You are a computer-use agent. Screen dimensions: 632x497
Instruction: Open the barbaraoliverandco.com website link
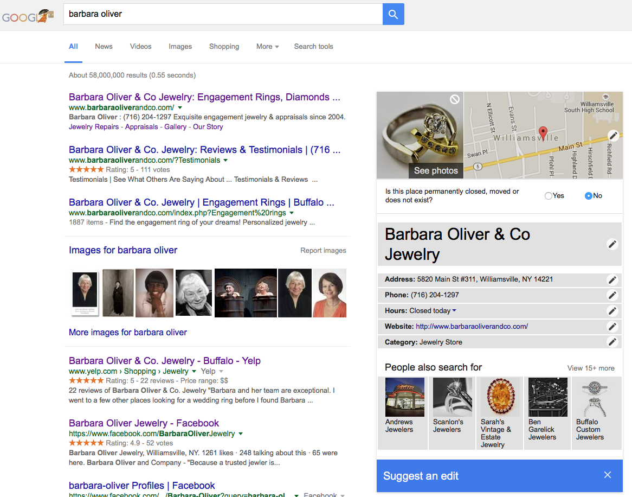tap(472, 326)
